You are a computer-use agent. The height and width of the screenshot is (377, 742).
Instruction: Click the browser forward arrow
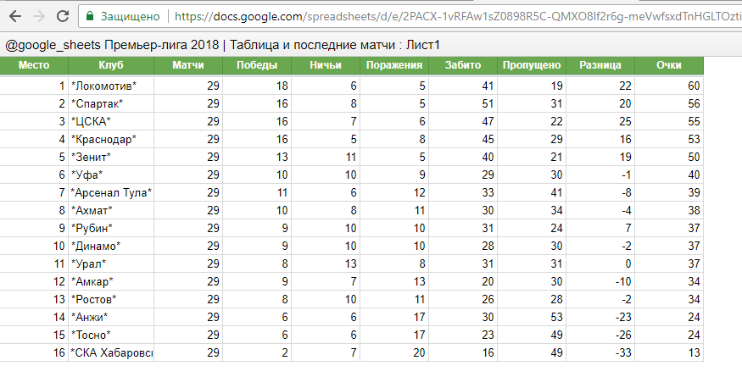[39, 17]
